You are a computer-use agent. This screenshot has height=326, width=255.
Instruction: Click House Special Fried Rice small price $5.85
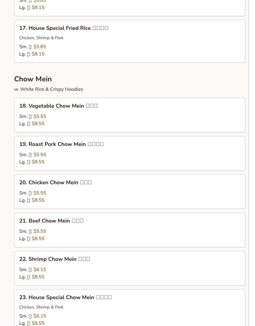point(40,46)
